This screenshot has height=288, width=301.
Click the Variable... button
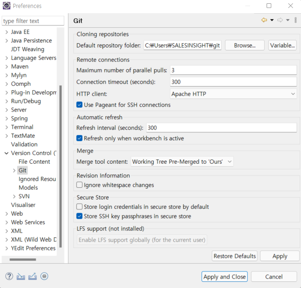pos(283,45)
